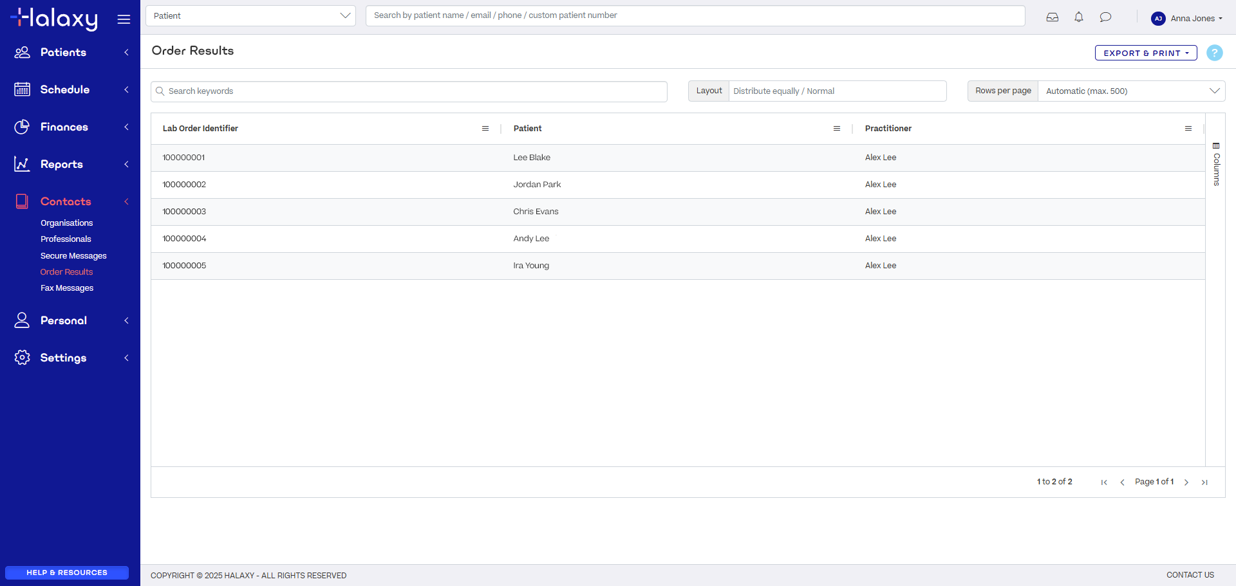Screen dimensions: 1236x586
Task: Click the Personal user icon
Action: (x=22, y=320)
